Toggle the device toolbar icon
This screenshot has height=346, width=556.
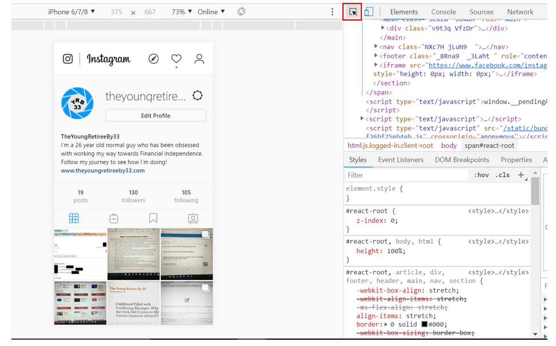click(369, 11)
